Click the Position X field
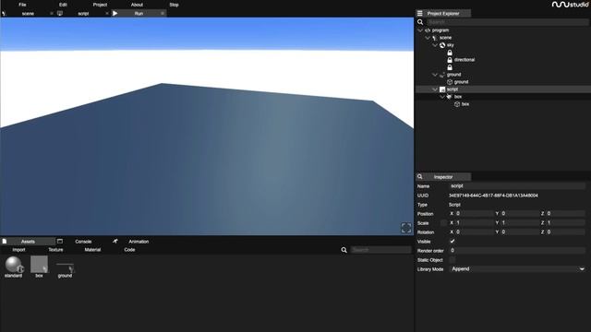 [474, 213]
